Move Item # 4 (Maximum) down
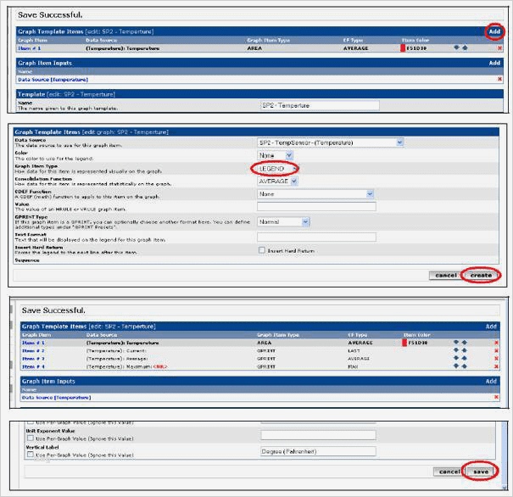Image resolution: width=513 pixels, height=497 pixels. [x=456, y=366]
